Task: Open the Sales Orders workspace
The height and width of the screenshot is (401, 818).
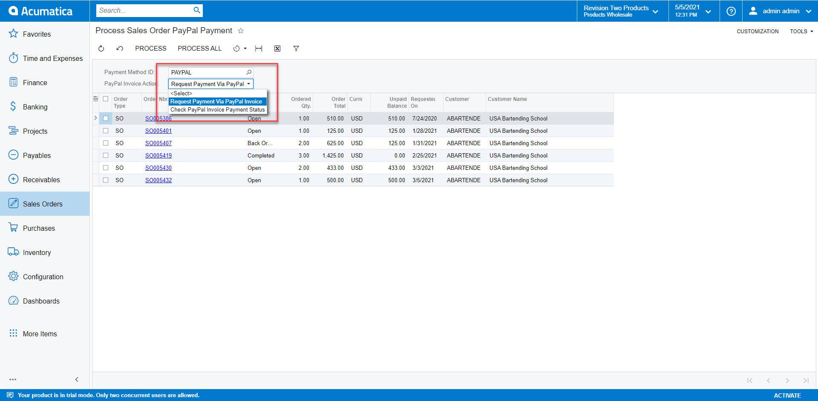Action: point(45,204)
